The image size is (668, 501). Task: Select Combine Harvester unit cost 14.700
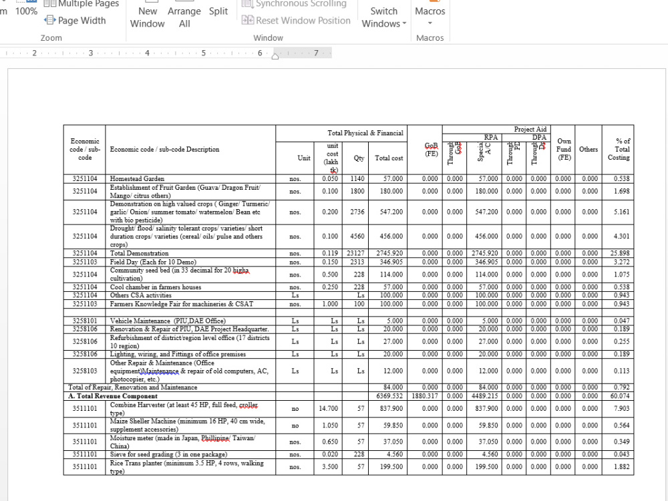329,409
